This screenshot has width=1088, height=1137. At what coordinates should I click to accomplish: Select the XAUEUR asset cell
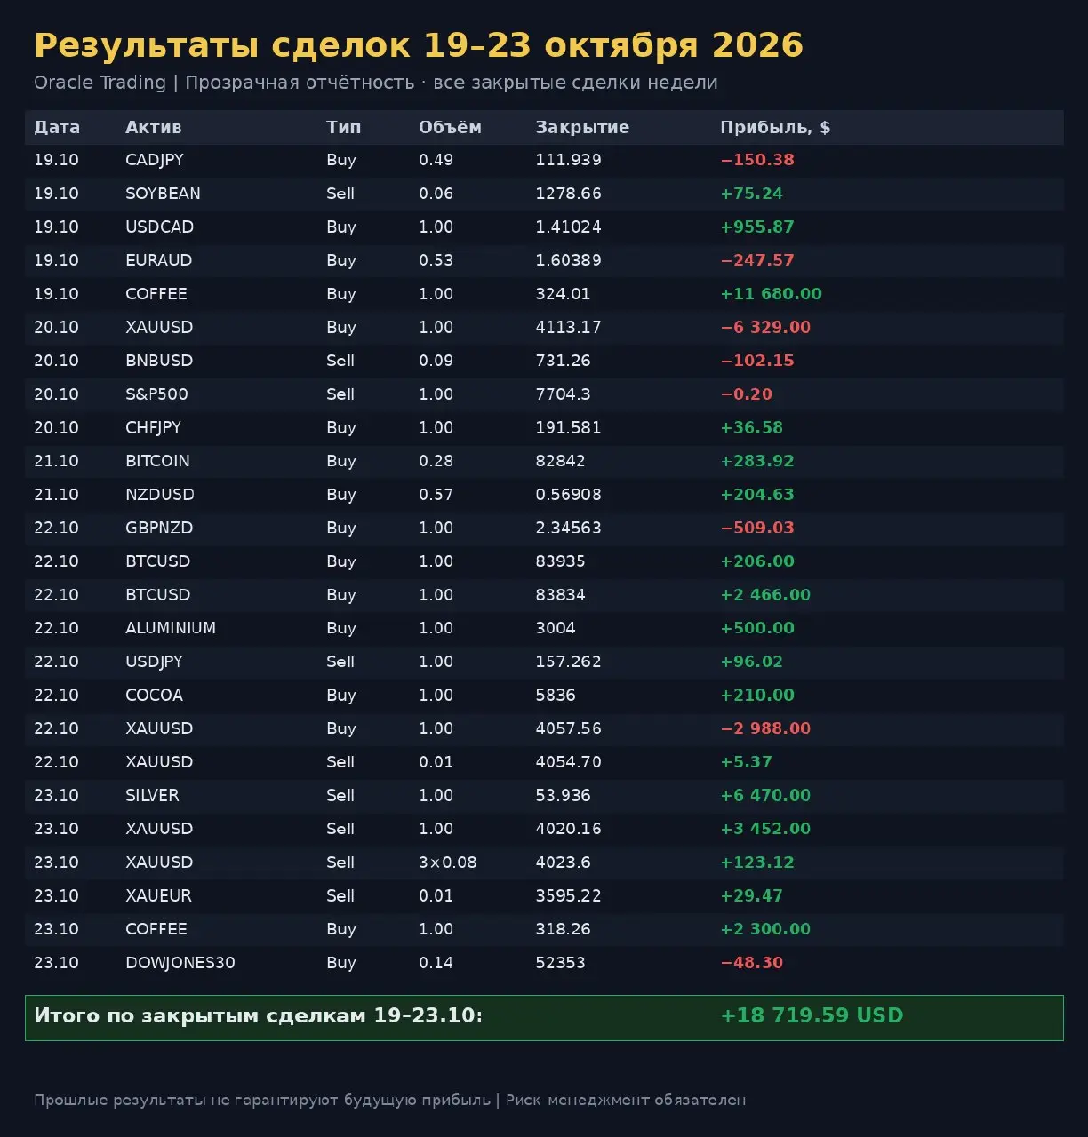[x=158, y=896]
